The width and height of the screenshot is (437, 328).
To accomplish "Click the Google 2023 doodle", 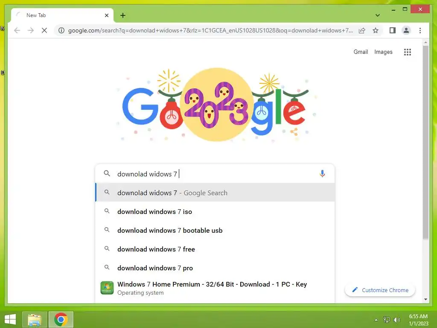I will (216, 105).
